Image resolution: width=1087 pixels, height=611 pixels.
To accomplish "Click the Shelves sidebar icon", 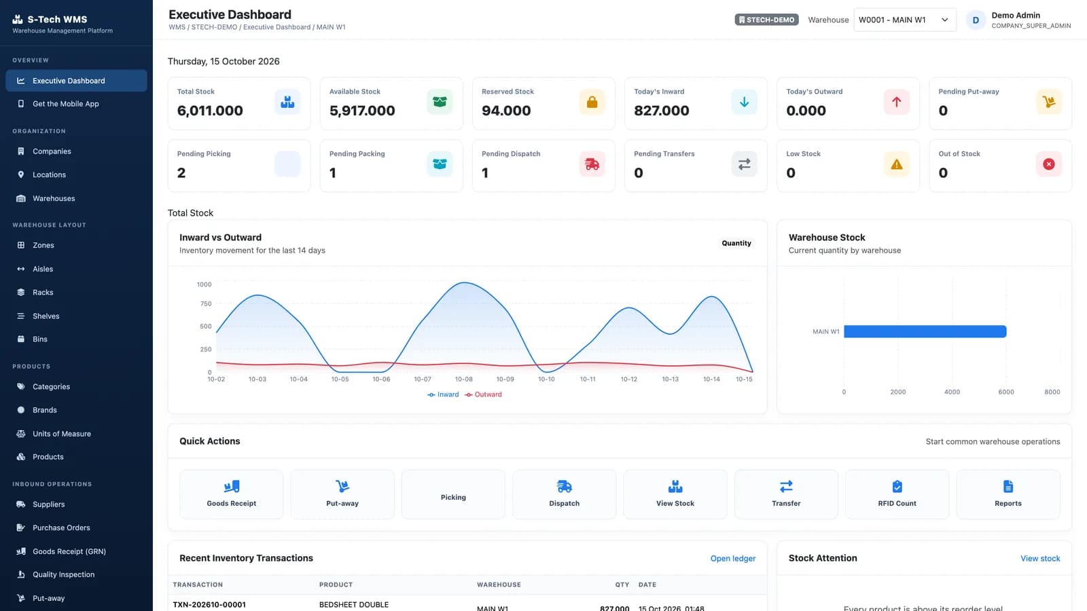I will [x=21, y=316].
